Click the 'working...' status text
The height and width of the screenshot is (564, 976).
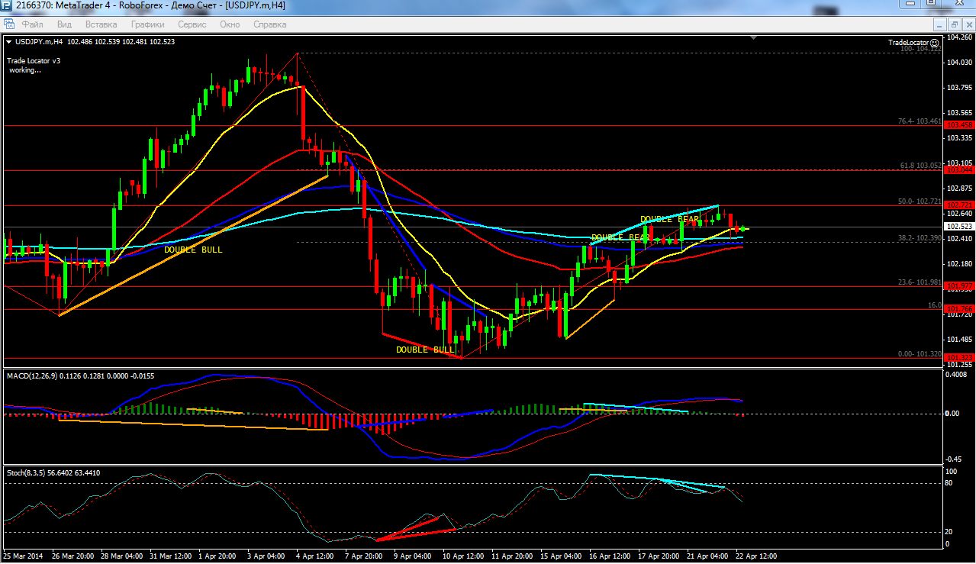pos(25,69)
